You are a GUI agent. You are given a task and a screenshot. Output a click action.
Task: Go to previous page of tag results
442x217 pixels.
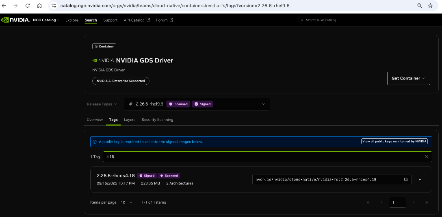tap(381, 202)
